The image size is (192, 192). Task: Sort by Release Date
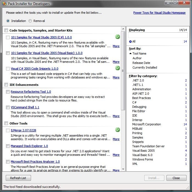141,63
